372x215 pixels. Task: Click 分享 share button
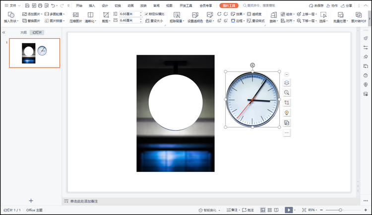tap(346, 5)
